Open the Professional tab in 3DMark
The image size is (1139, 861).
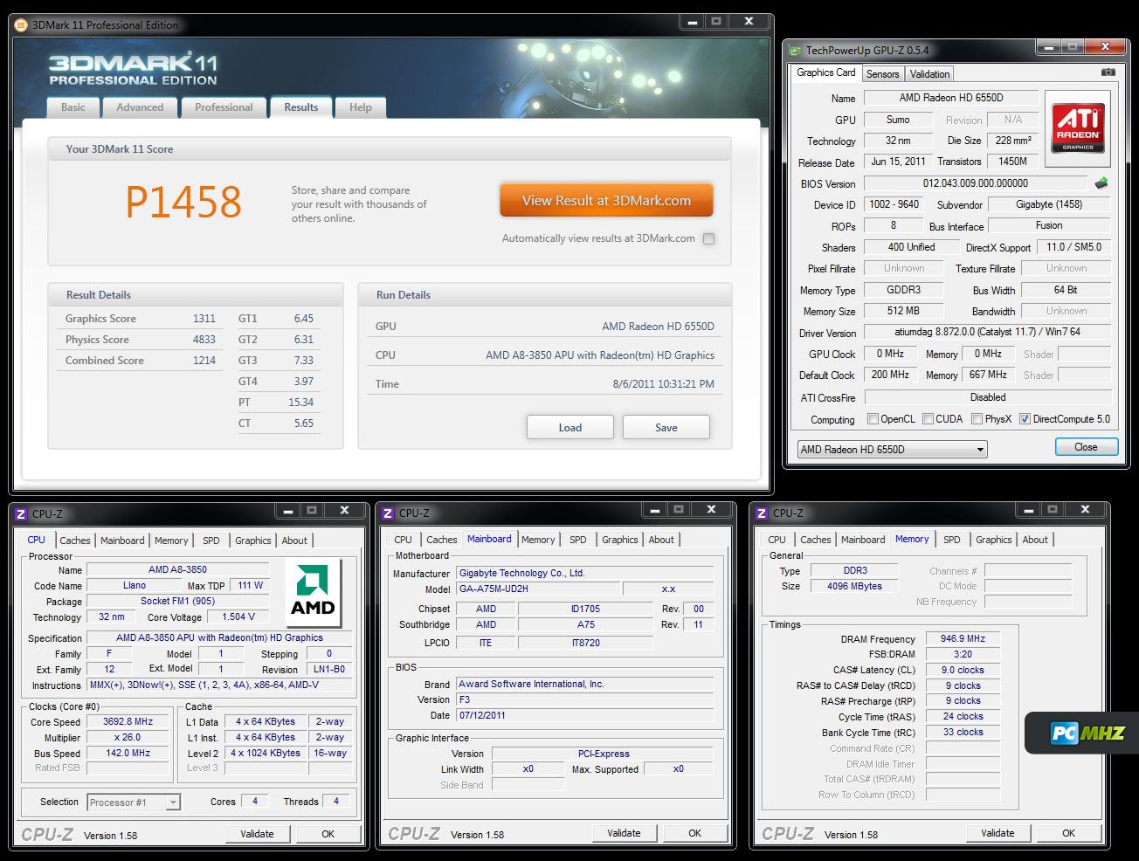224,107
